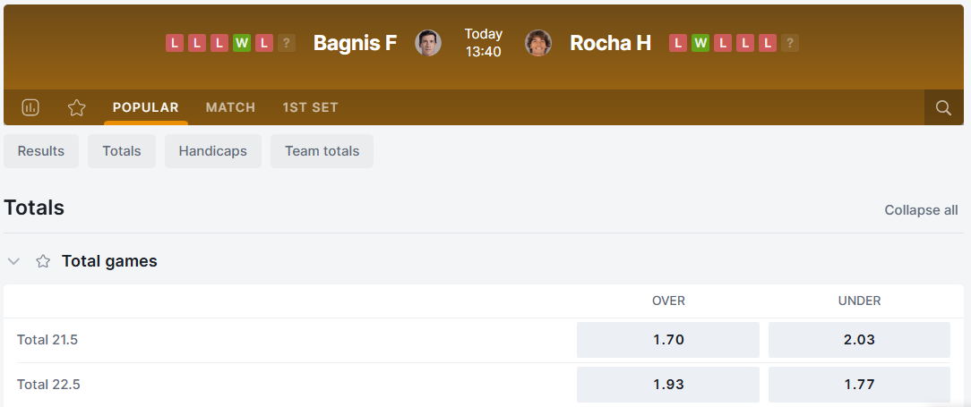The image size is (971, 407).
Task: Click Rocha question mark form badge
Action: [x=789, y=43]
